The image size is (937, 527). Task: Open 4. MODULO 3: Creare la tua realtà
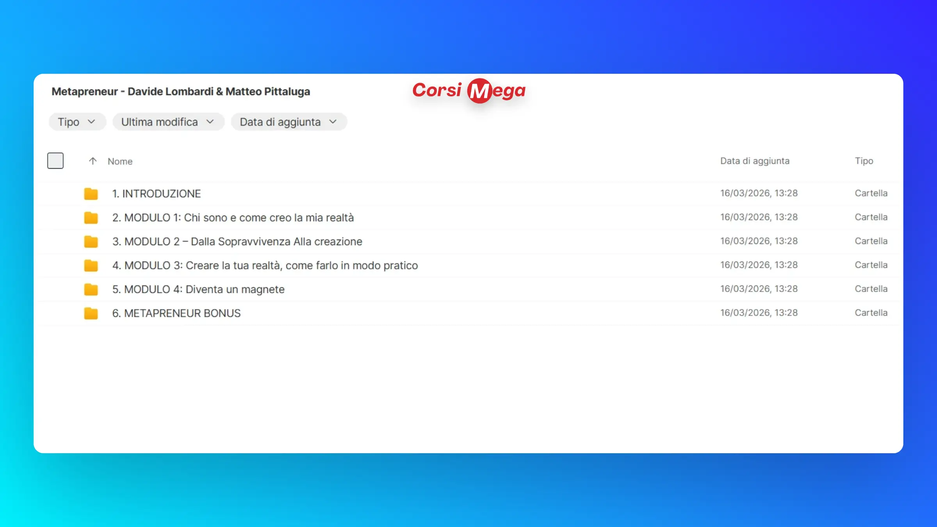(265, 265)
